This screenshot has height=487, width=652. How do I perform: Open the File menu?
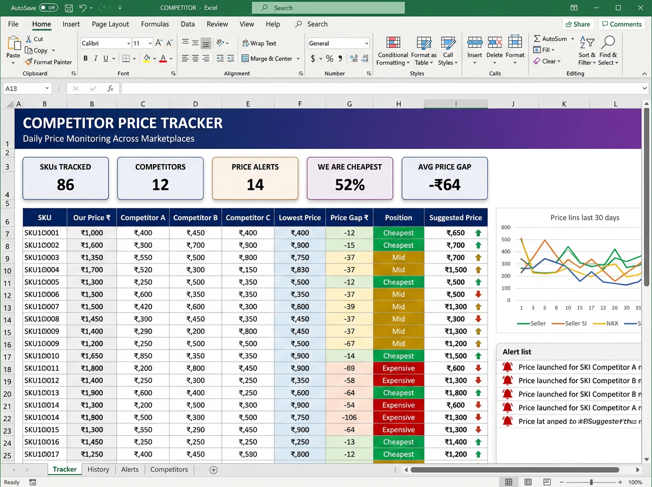click(x=13, y=24)
